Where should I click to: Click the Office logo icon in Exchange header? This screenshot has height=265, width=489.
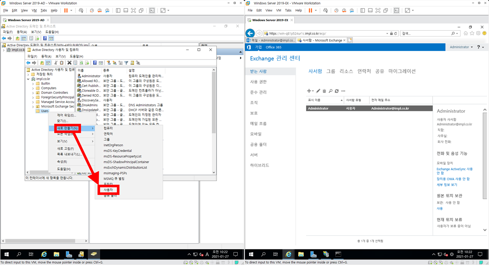tap(249, 47)
